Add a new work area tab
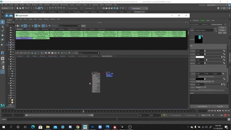The image size is (231, 130). tap(115, 56)
